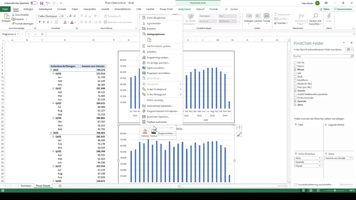The image size is (356, 200).
Task: Open Summe von Umsatz value dropdown
Action: (351, 158)
